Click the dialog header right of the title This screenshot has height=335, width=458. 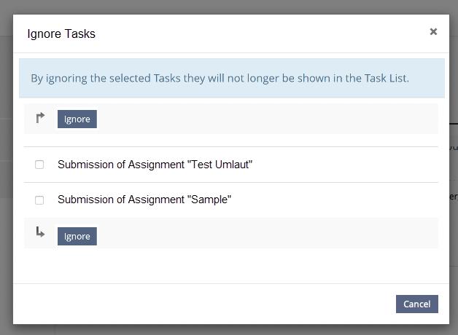point(255,33)
